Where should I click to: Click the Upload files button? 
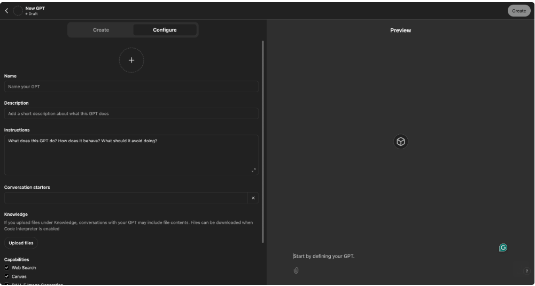(x=21, y=243)
